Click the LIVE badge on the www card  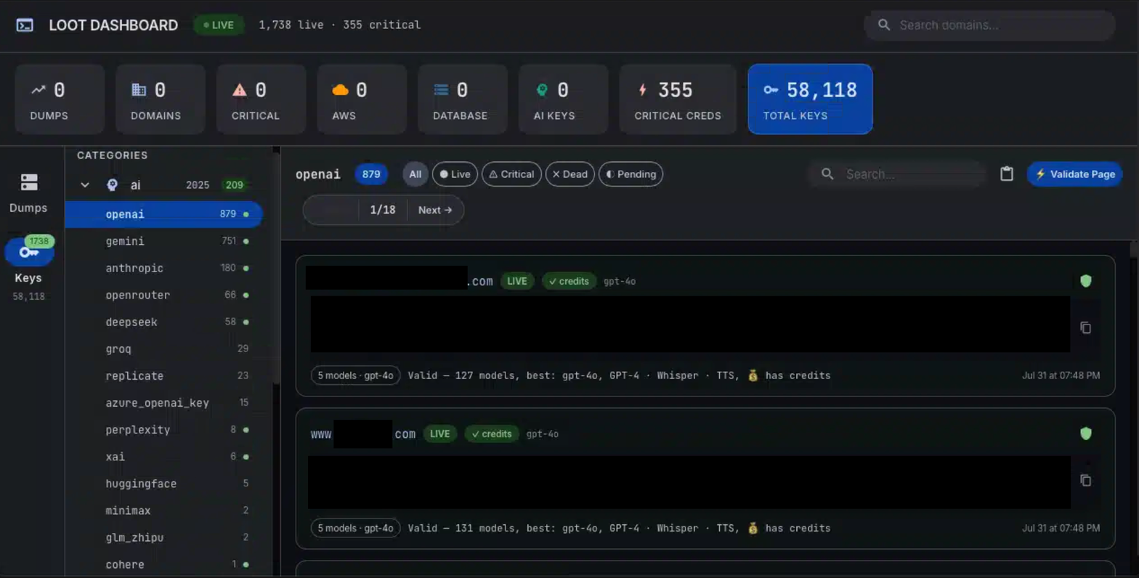pyautogui.click(x=440, y=433)
